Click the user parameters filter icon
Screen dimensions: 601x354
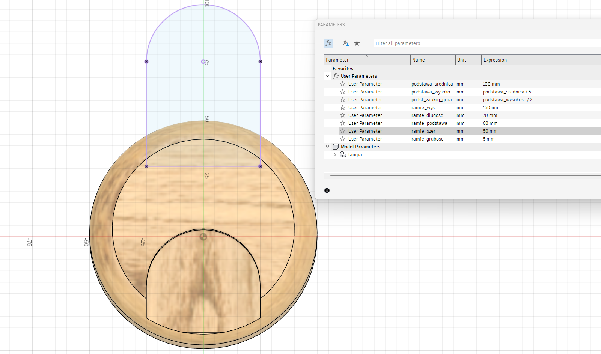[x=346, y=43]
